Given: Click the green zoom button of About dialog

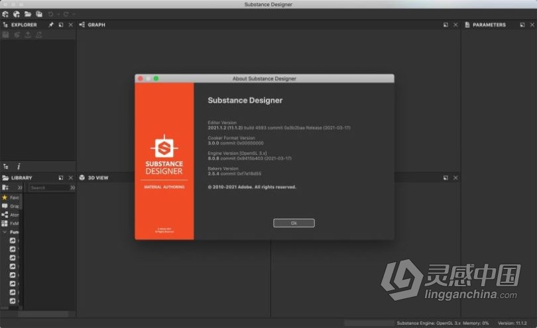Looking at the screenshot, I should tap(156, 78).
